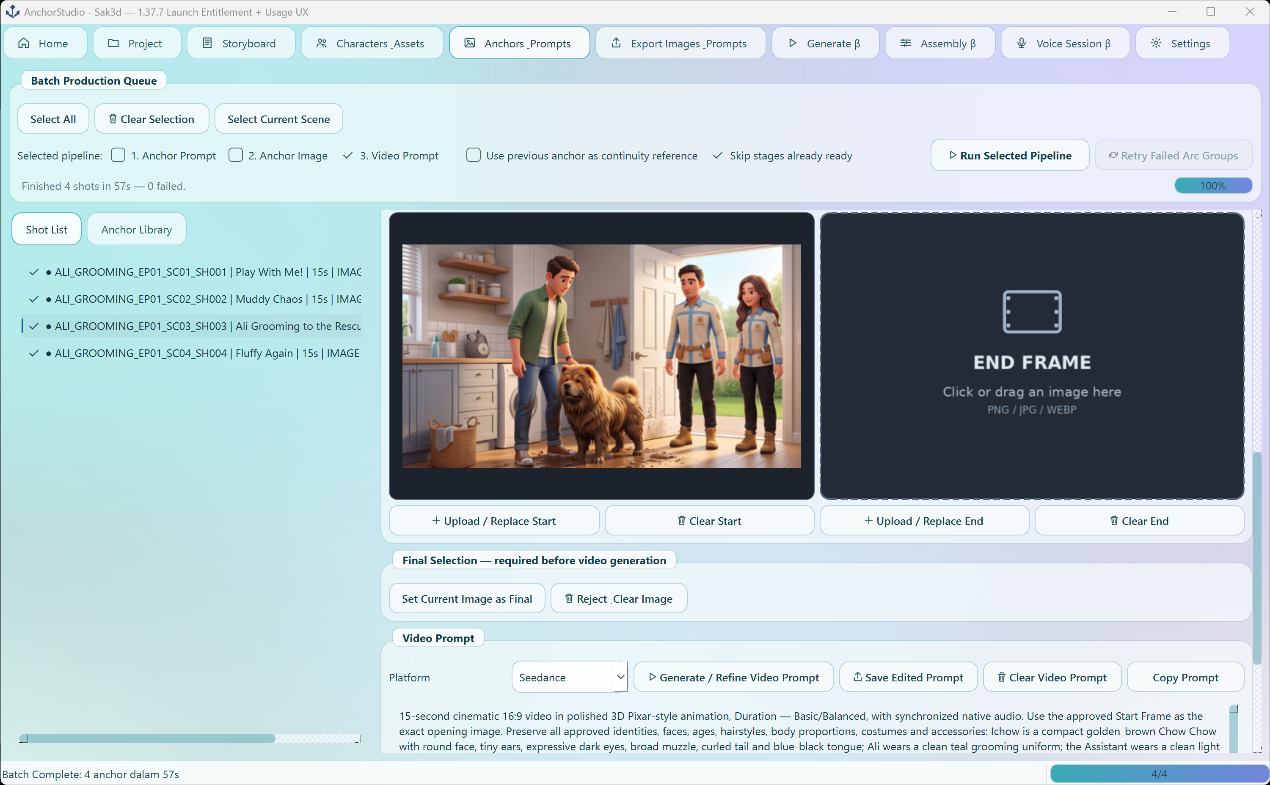Screen dimensions: 1270x785
Task: Select the Muddy Chaos SH002 shot row
Action: [191, 299]
